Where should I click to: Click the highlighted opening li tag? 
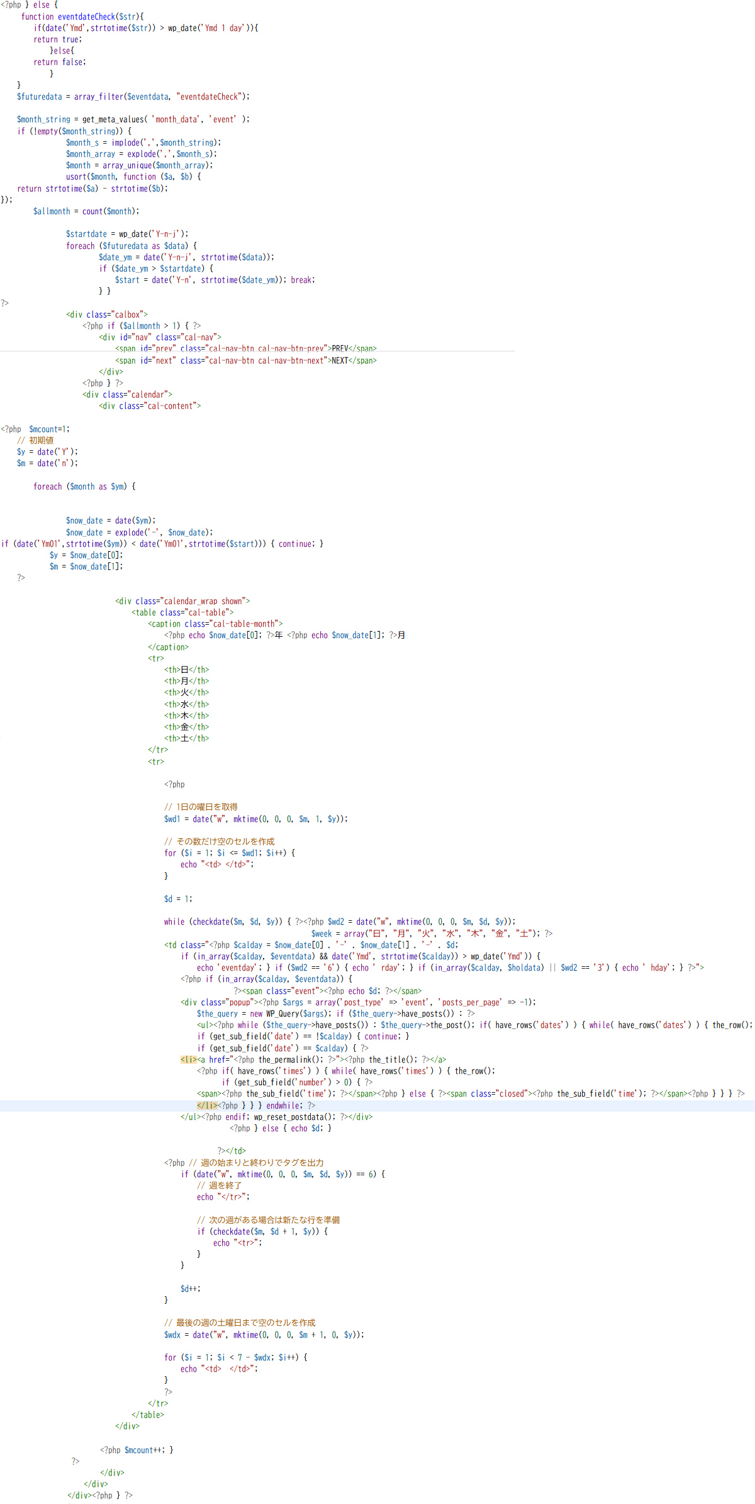(x=188, y=1059)
